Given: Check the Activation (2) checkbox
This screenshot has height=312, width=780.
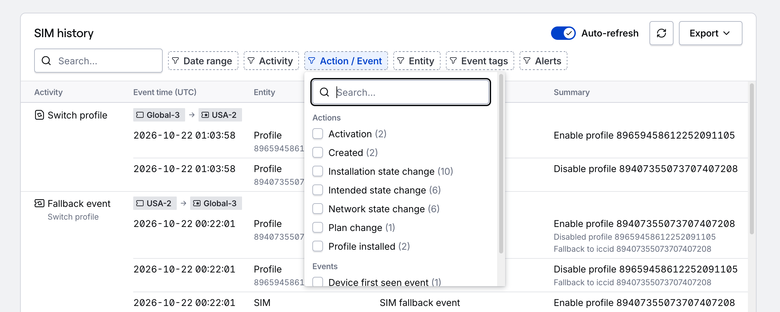Looking at the screenshot, I should coord(318,134).
